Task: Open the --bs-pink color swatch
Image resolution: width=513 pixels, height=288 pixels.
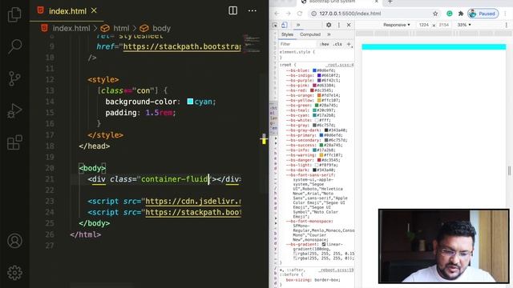Action: tap(314, 86)
